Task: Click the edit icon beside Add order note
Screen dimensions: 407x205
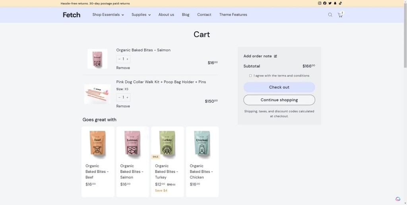Action: point(275,56)
